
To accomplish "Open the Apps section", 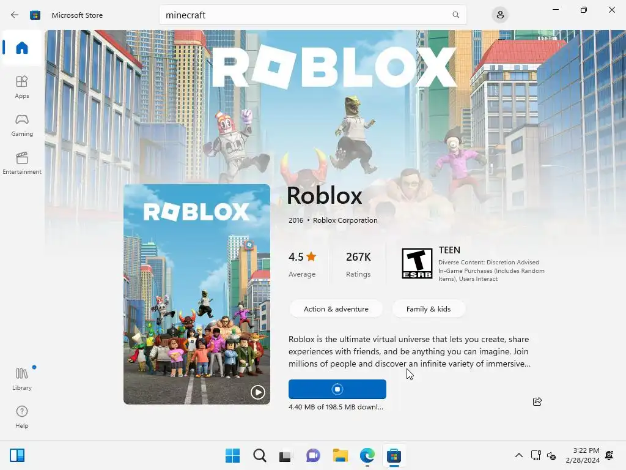I will [22, 87].
